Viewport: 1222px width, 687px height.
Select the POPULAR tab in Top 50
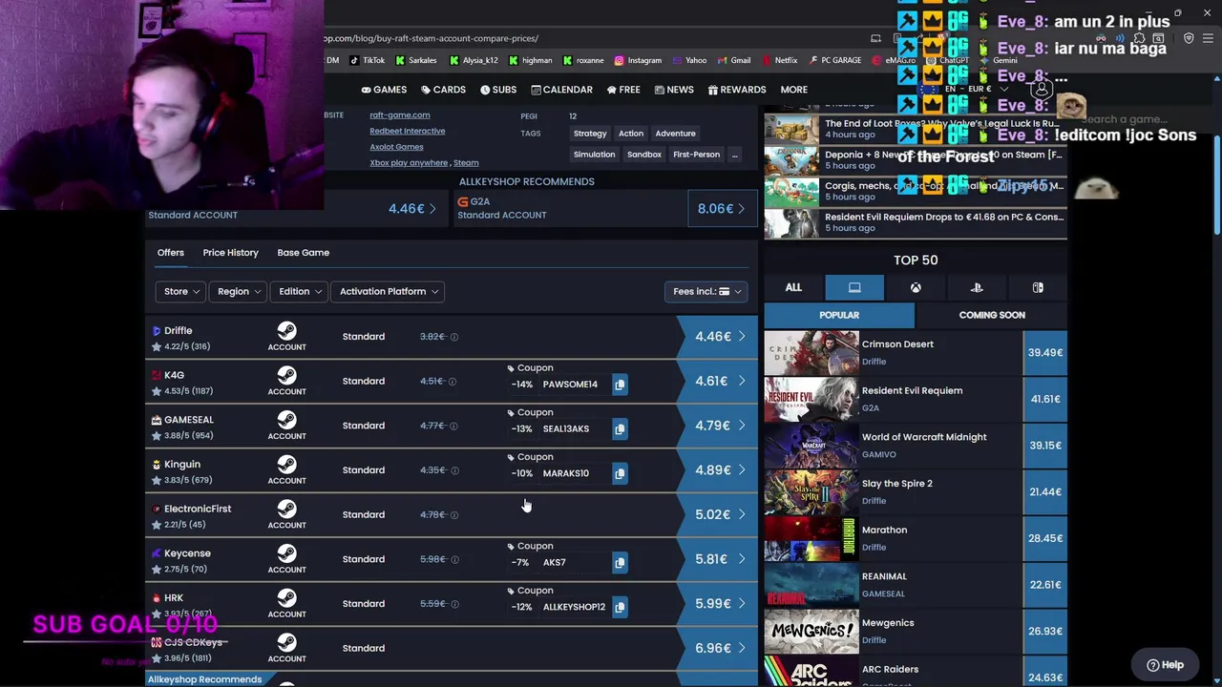(839, 315)
